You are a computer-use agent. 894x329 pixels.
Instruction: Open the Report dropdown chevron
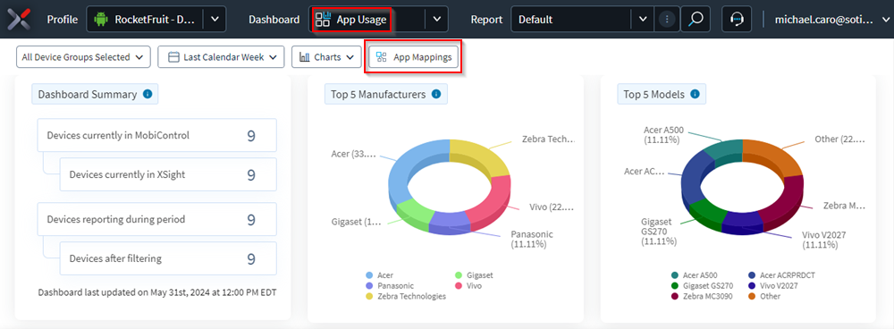click(x=643, y=19)
